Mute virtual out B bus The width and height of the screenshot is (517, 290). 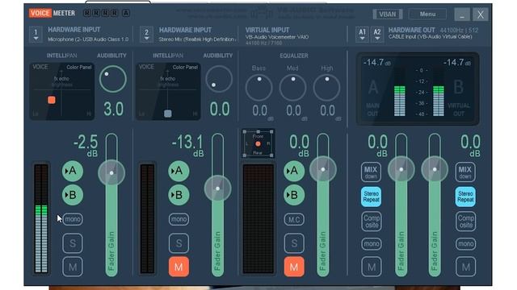pyautogui.click(x=465, y=267)
